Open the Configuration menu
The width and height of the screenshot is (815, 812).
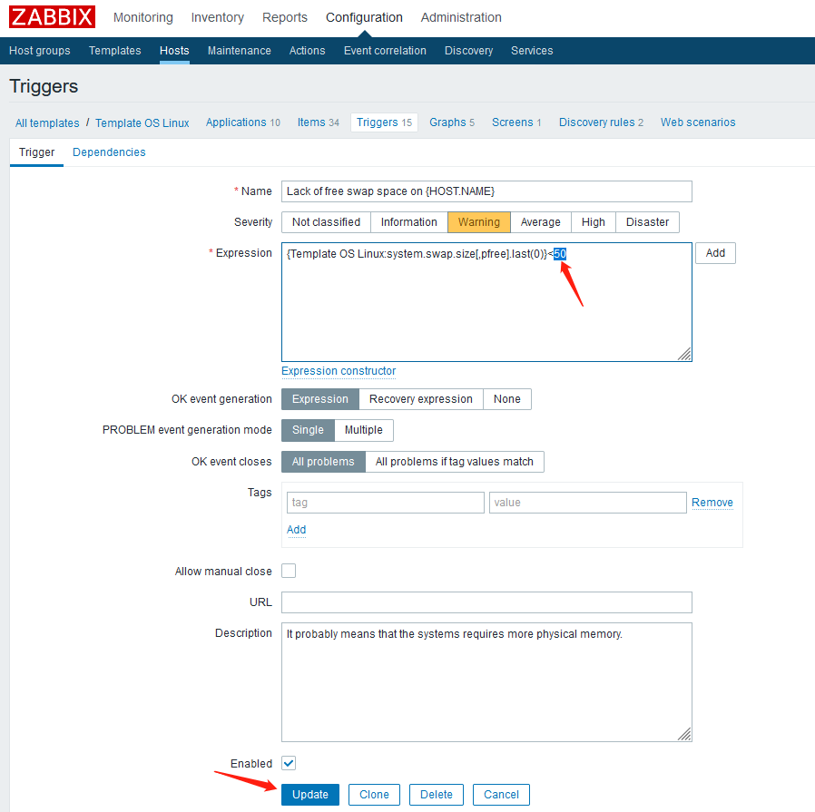point(364,17)
